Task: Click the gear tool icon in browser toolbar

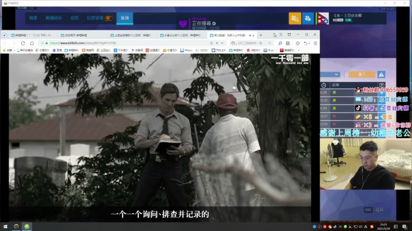Action: pyautogui.click(x=298, y=43)
